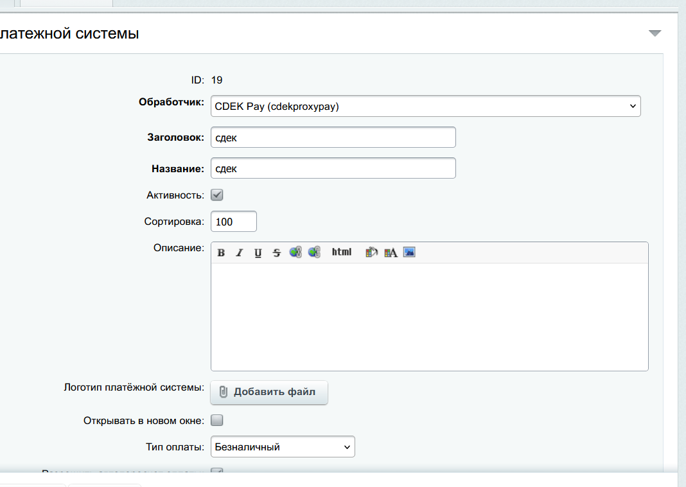Apply italic style in description editor
This screenshot has height=487, width=686.
(x=240, y=252)
